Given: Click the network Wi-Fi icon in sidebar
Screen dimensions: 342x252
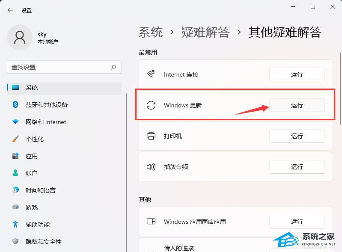Looking at the screenshot, I should [x=15, y=122].
